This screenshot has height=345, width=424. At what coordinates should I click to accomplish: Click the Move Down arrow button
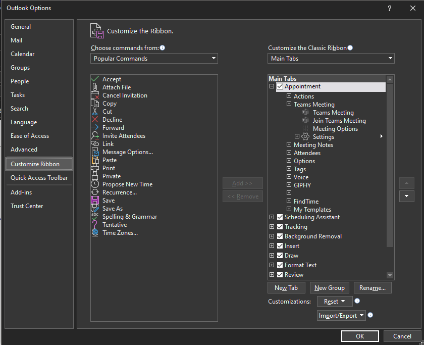(406, 196)
